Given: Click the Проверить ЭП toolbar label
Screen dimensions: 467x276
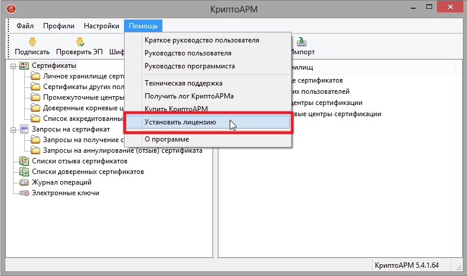Looking at the screenshot, I should (80, 52).
